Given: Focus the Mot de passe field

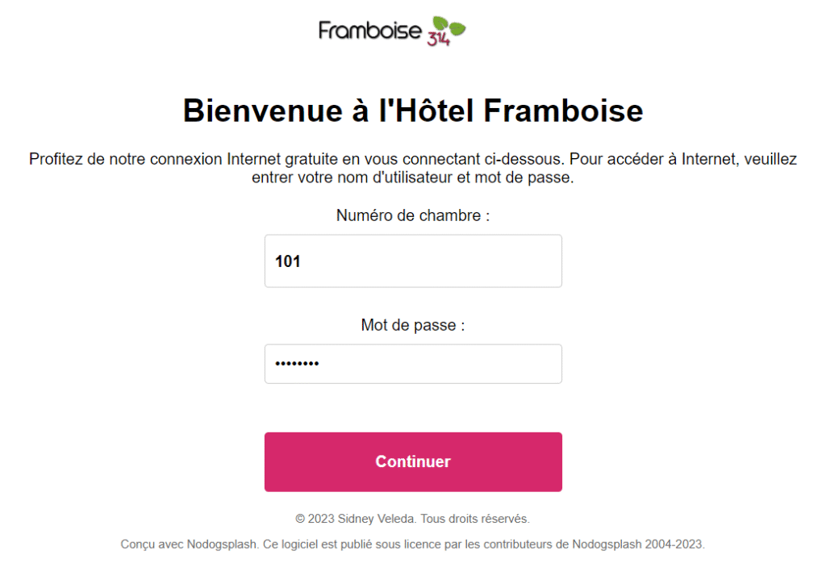Looking at the screenshot, I should [413, 364].
